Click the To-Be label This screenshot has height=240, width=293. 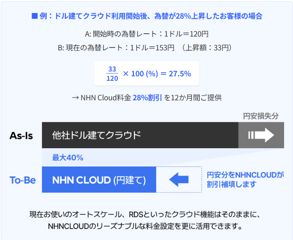click(23, 179)
